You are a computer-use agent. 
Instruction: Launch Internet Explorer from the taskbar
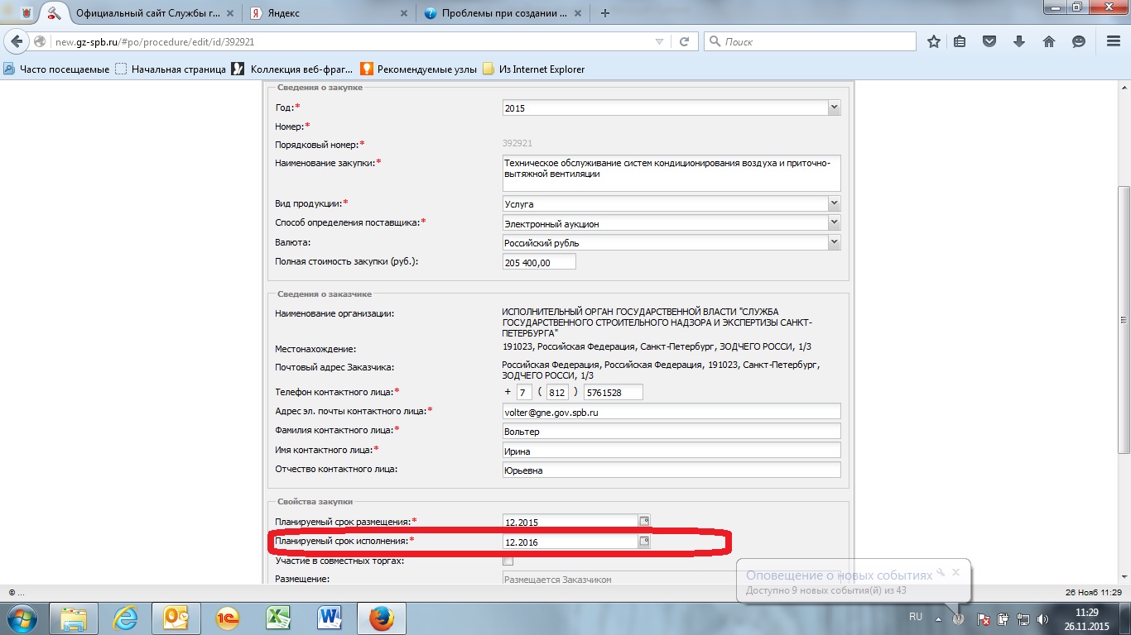[125, 618]
